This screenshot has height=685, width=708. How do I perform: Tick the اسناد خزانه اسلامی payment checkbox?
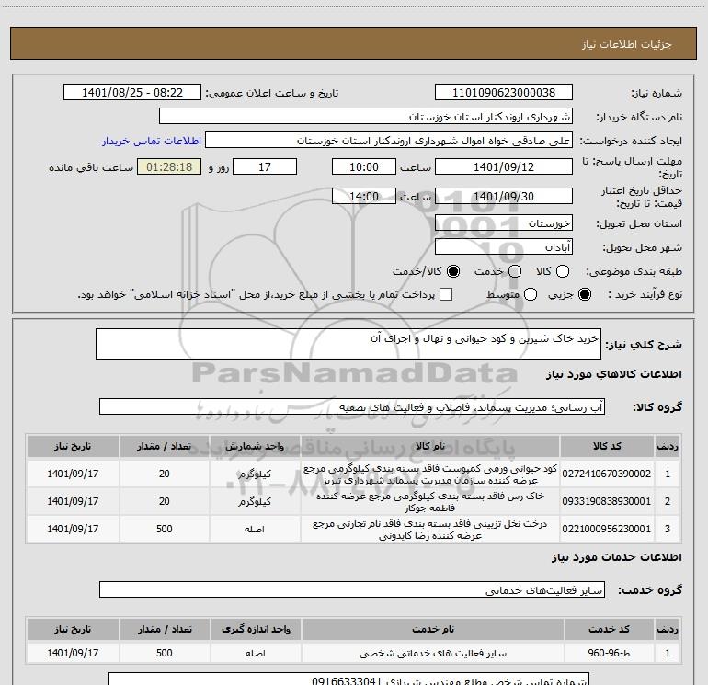446,295
